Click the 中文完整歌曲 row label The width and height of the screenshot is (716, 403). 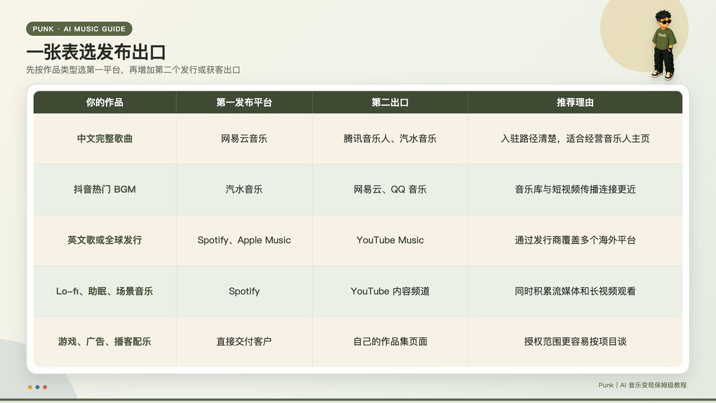[x=104, y=139]
